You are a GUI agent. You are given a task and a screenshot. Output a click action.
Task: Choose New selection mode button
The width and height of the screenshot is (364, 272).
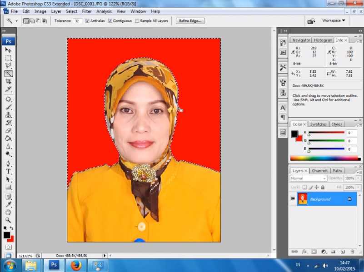[26, 21]
